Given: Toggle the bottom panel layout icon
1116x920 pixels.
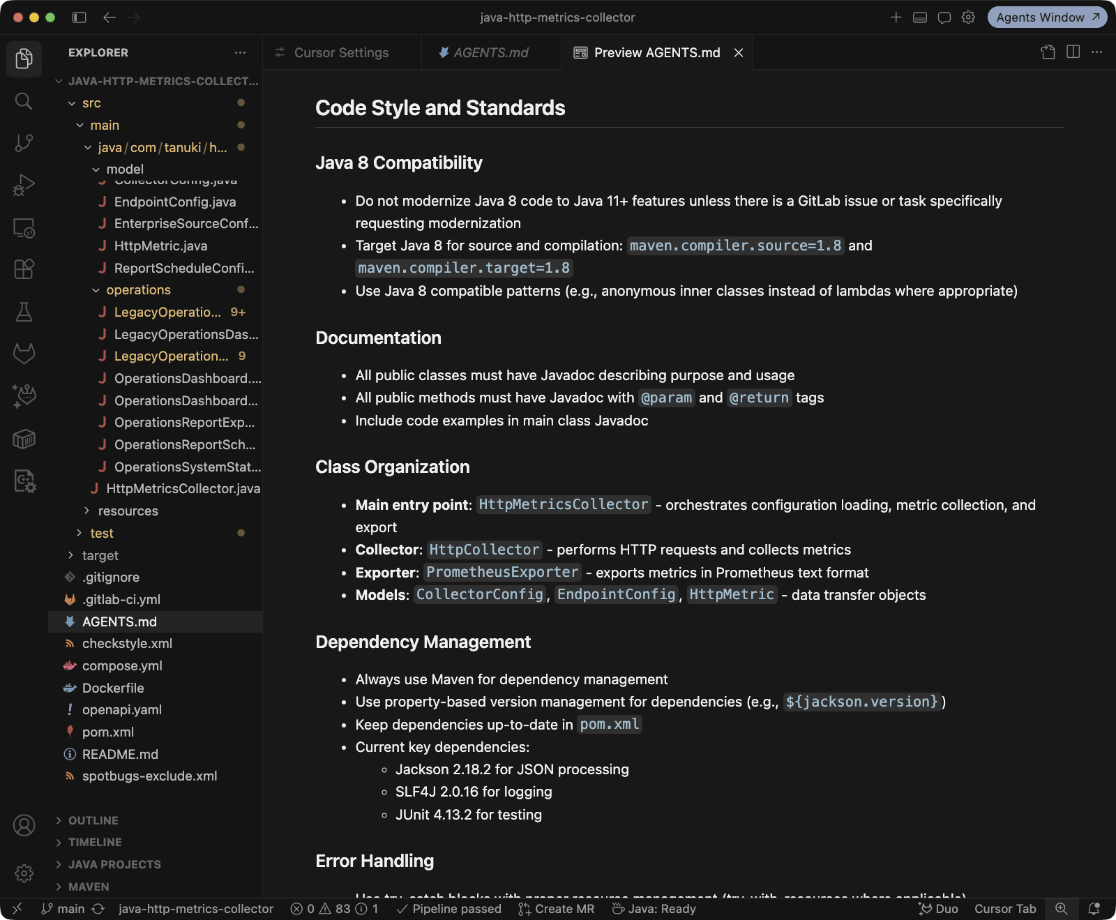Looking at the screenshot, I should pyautogui.click(x=920, y=17).
